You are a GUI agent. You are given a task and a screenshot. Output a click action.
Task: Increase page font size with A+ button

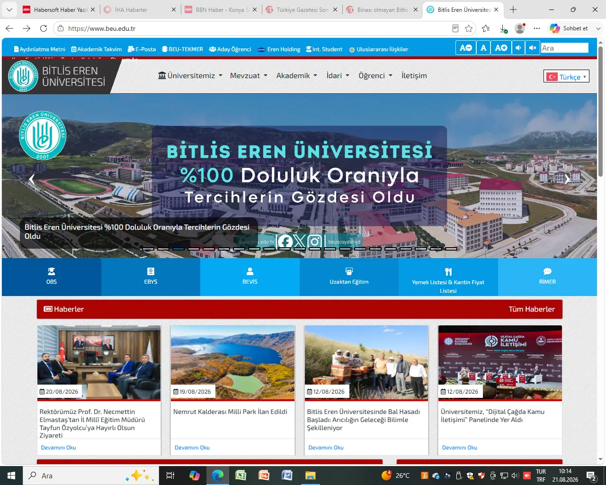501,48
